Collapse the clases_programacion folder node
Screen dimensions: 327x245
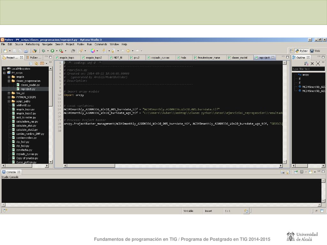pos(9,81)
